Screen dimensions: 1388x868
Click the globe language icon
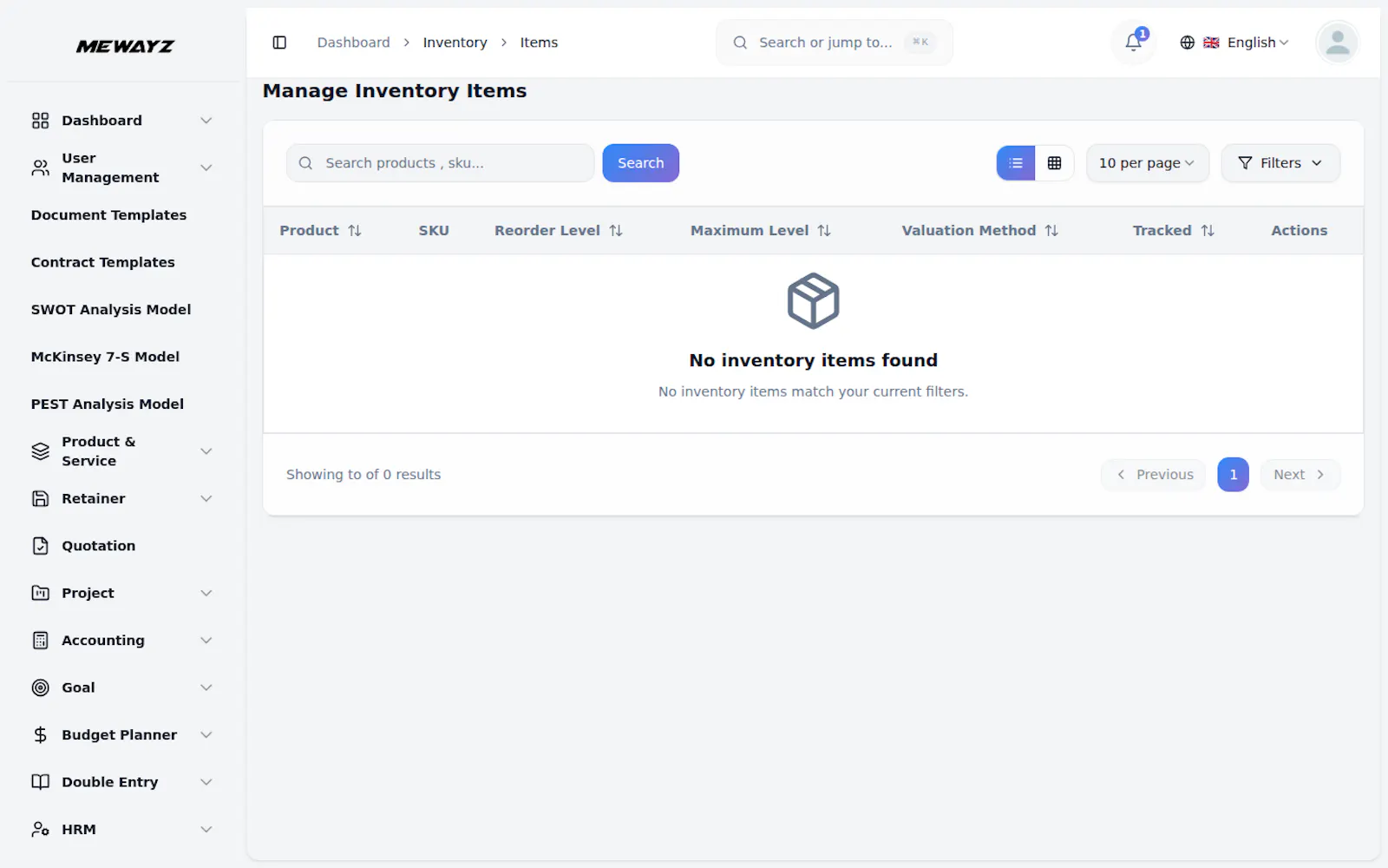(x=1187, y=43)
